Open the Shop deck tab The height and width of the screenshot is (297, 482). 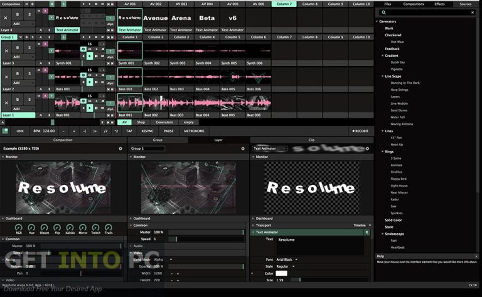click(x=141, y=122)
